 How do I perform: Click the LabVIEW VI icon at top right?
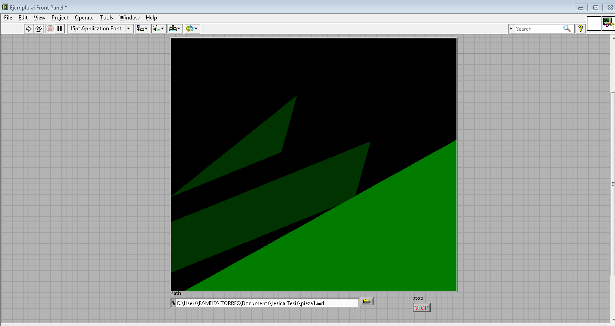(609, 22)
